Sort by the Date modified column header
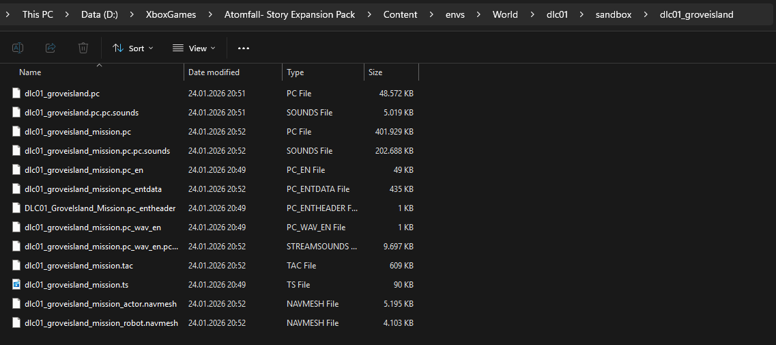This screenshot has height=345, width=776. click(214, 72)
